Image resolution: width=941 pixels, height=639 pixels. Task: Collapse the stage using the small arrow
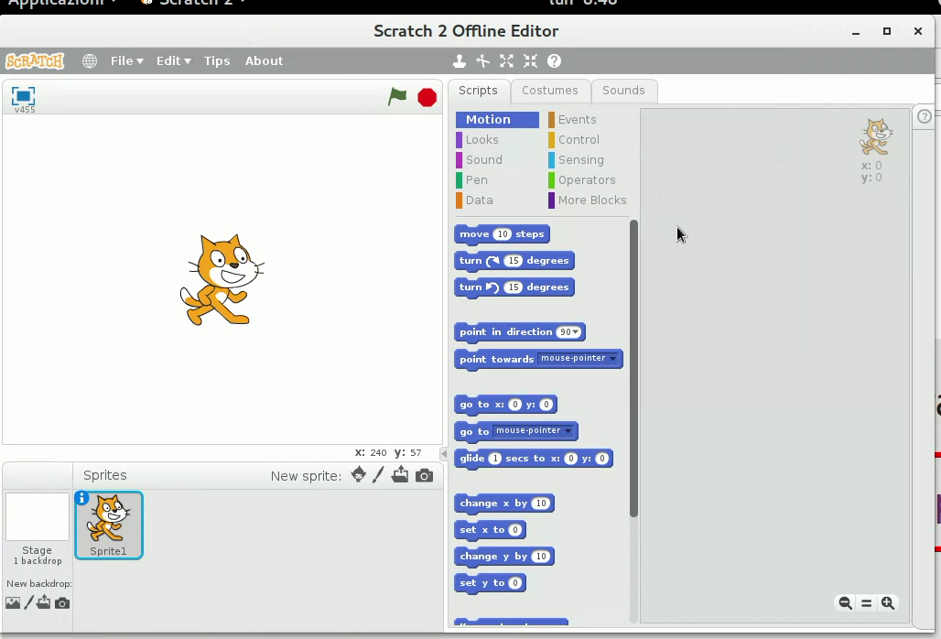coord(444,453)
